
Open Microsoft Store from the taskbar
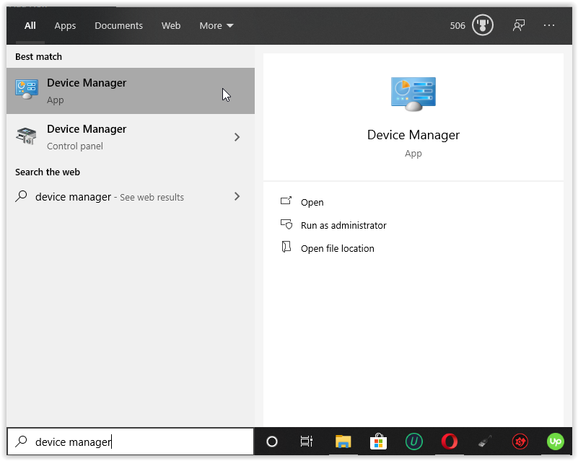pos(378,442)
